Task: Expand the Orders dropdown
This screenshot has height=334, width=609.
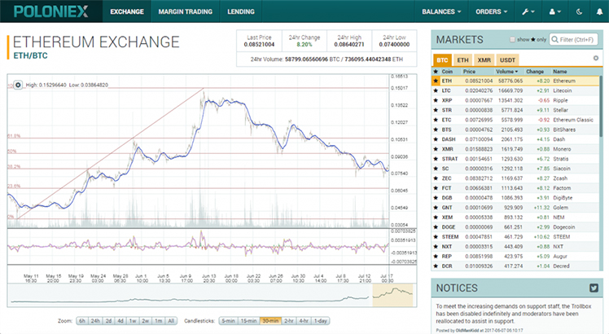Action: tap(492, 11)
